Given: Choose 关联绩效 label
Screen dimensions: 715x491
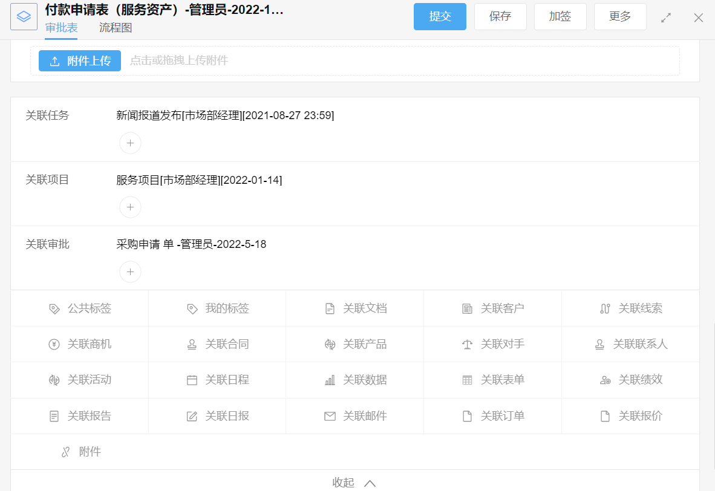Looking at the screenshot, I should pyautogui.click(x=640, y=380).
